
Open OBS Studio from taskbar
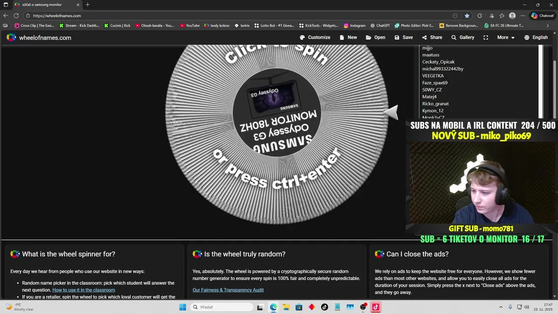point(363,307)
